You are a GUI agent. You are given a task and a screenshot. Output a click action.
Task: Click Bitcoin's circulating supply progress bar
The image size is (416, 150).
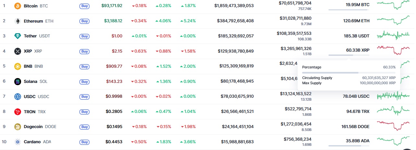tap(349, 10)
